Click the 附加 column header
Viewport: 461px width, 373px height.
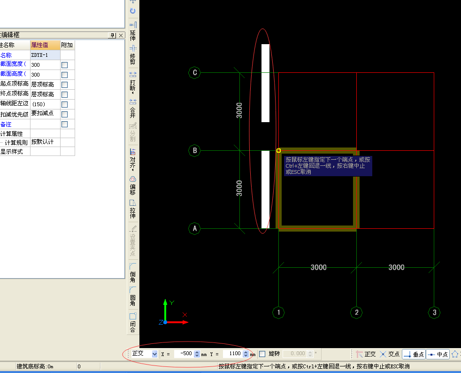click(67, 45)
